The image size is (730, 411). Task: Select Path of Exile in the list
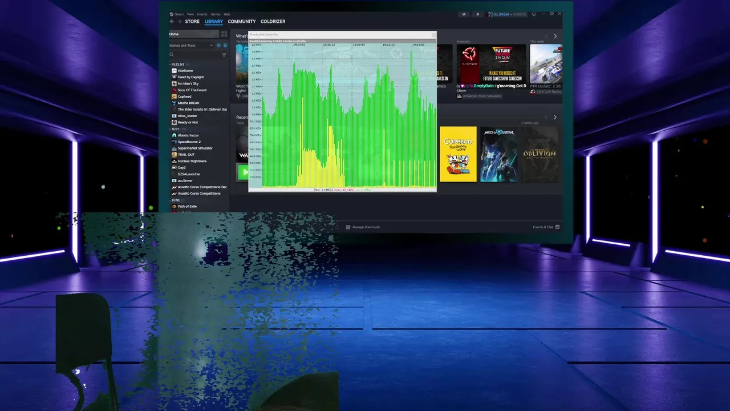point(187,207)
